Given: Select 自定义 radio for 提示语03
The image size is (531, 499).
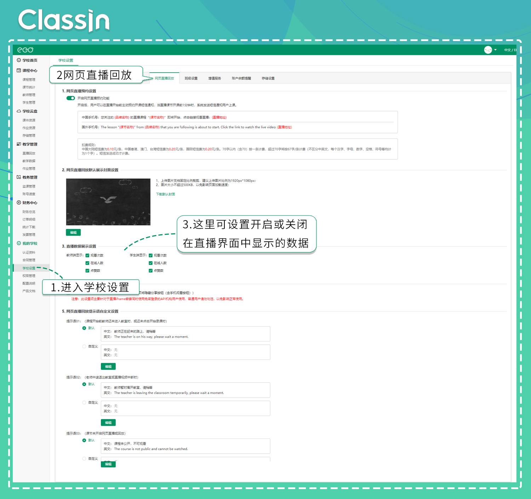Looking at the screenshot, I should [84, 459].
